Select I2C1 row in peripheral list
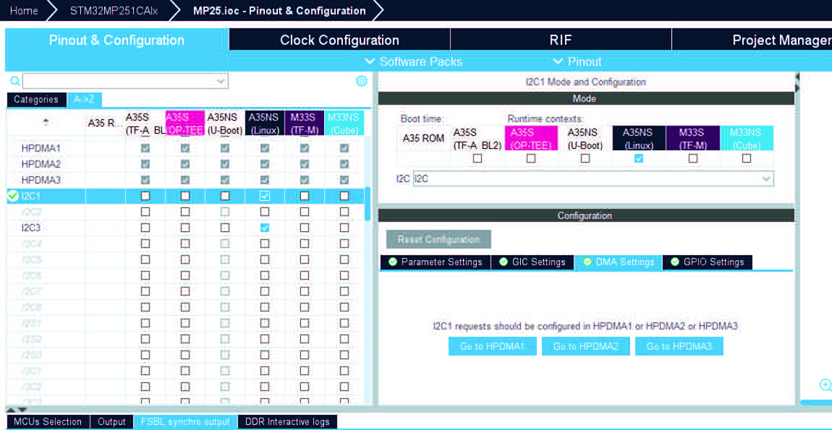Viewport: 832px width, 430px height. click(x=185, y=196)
